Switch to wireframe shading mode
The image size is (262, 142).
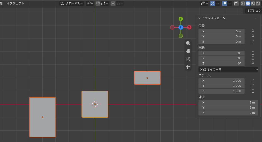tap(243, 3)
